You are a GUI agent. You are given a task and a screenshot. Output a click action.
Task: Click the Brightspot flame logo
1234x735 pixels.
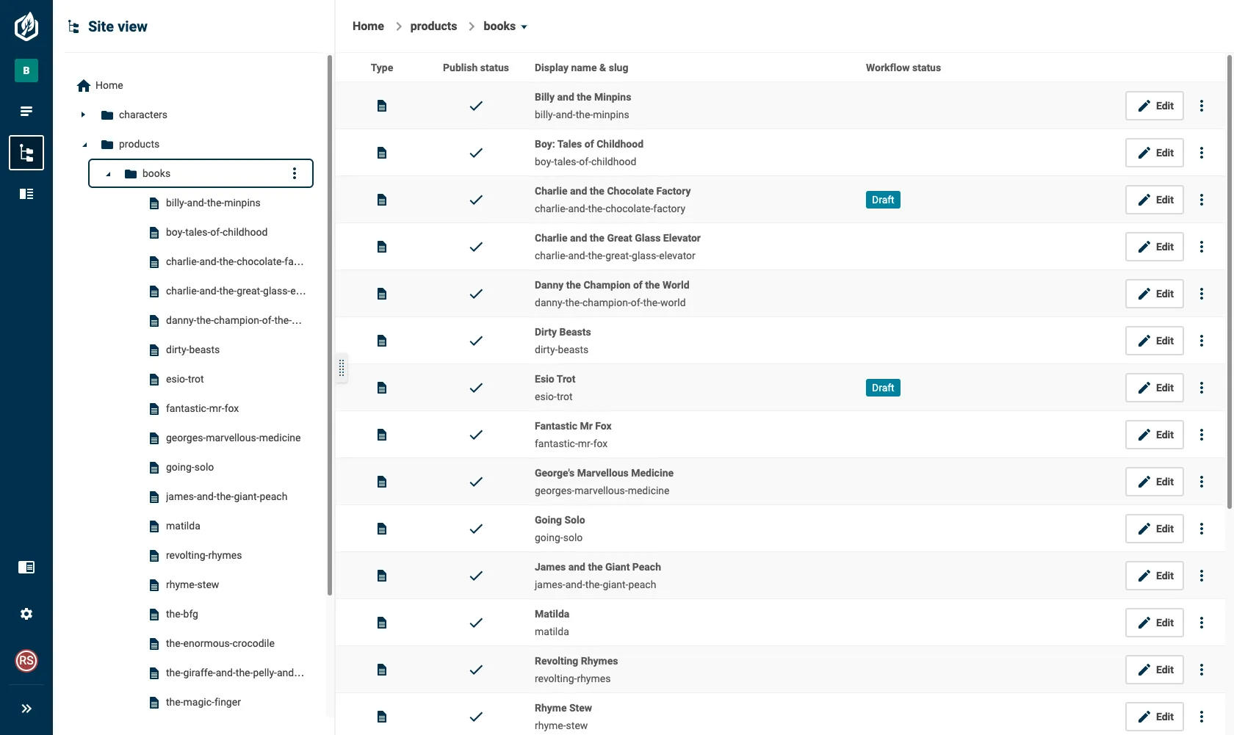point(26,26)
